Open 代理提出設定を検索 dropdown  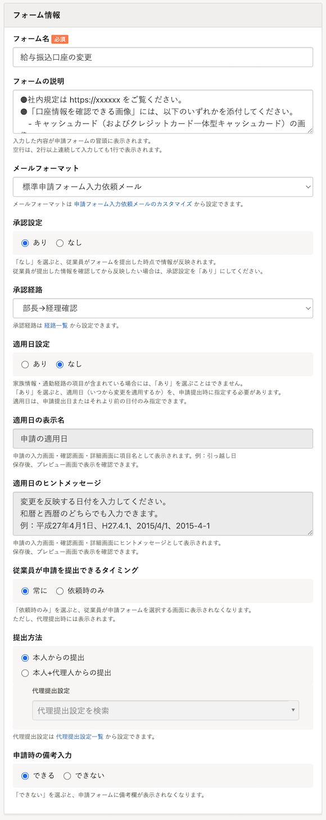point(165,711)
